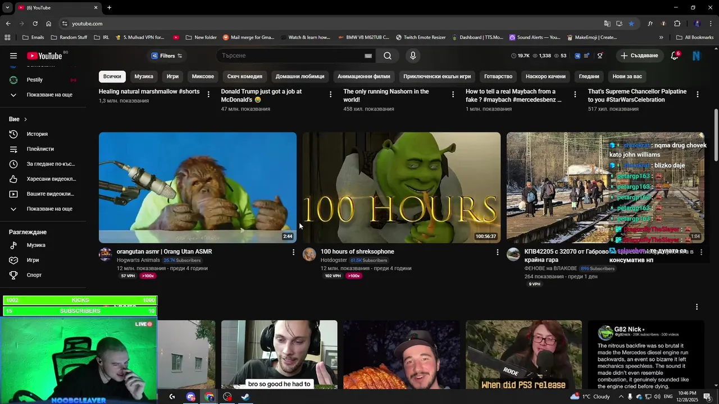
Task: Click the Създаване create button
Action: [639, 56]
